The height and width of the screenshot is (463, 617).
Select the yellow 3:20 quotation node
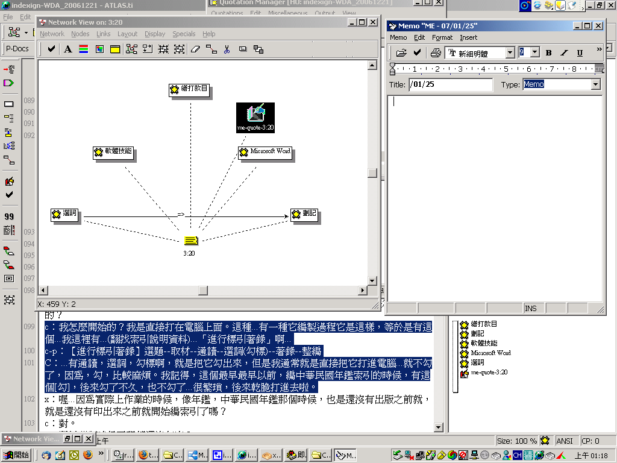click(191, 241)
